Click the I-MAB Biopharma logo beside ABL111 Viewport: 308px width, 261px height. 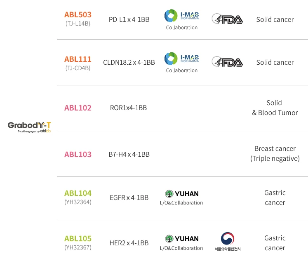tap(181, 59)
